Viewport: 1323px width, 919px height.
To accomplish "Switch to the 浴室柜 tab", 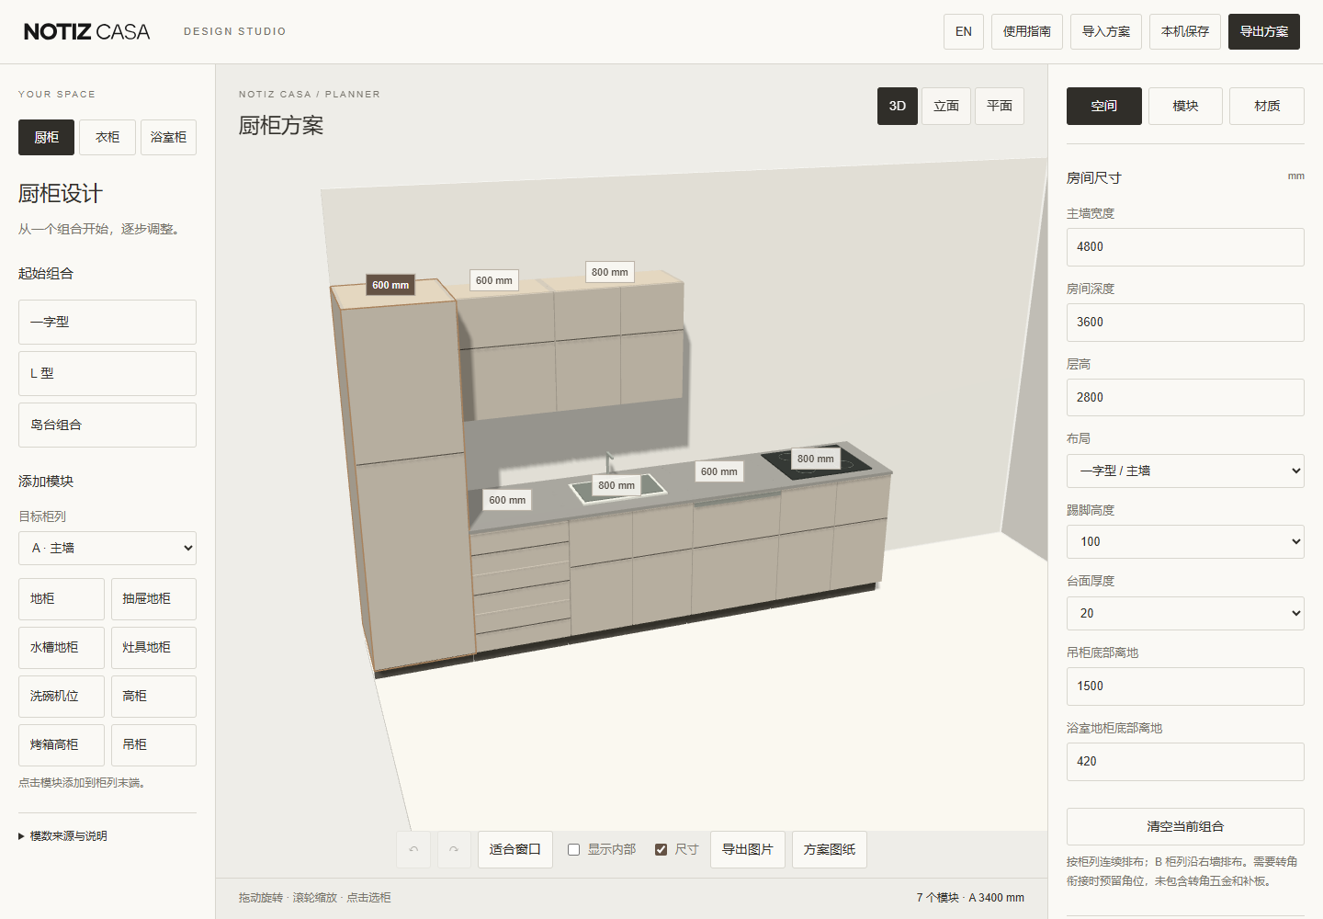I will [168, 138].
